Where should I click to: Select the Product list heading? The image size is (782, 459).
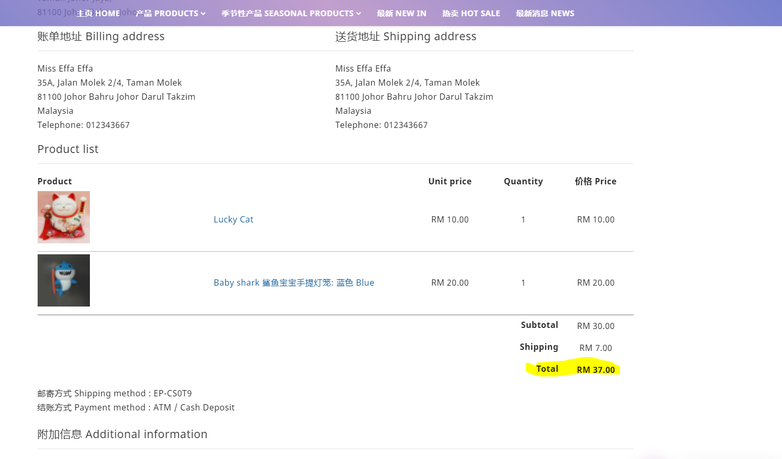tap(68, 149)
